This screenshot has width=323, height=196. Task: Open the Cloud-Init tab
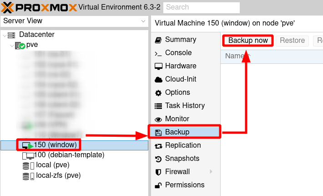(x=181, y=79)
